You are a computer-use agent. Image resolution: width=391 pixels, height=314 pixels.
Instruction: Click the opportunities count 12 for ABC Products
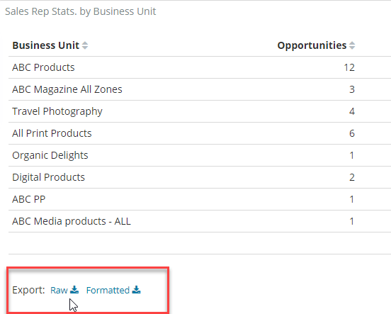[349, 67]
